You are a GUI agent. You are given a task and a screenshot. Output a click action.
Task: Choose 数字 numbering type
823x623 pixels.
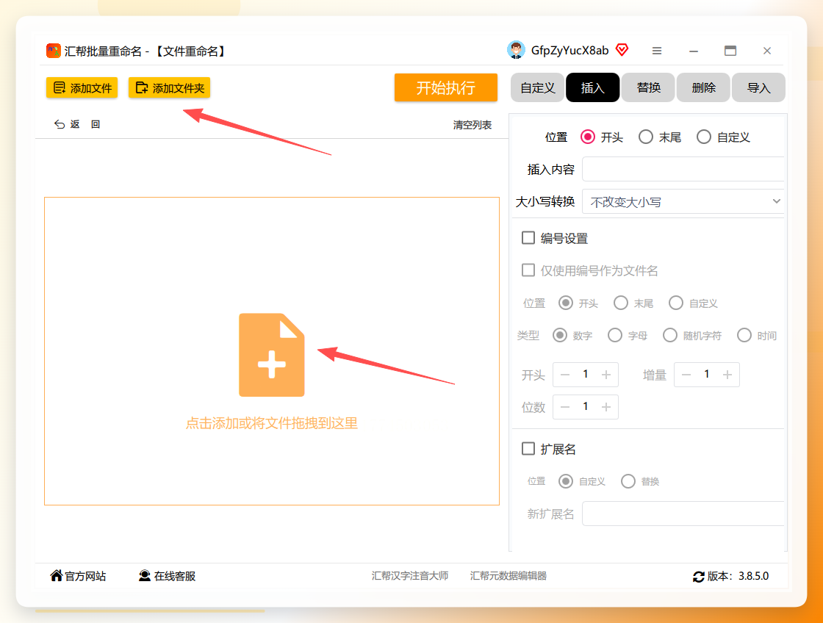(560, 336)
